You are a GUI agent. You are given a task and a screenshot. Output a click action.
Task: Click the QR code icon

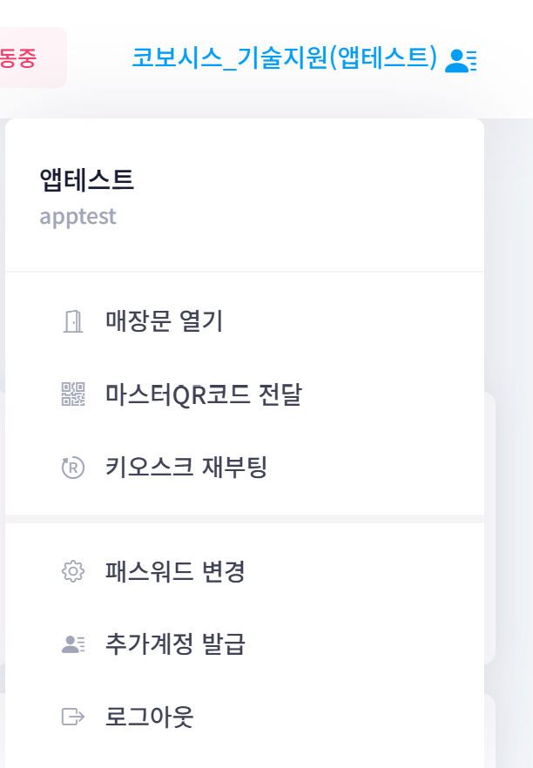(x=73, y=394)
